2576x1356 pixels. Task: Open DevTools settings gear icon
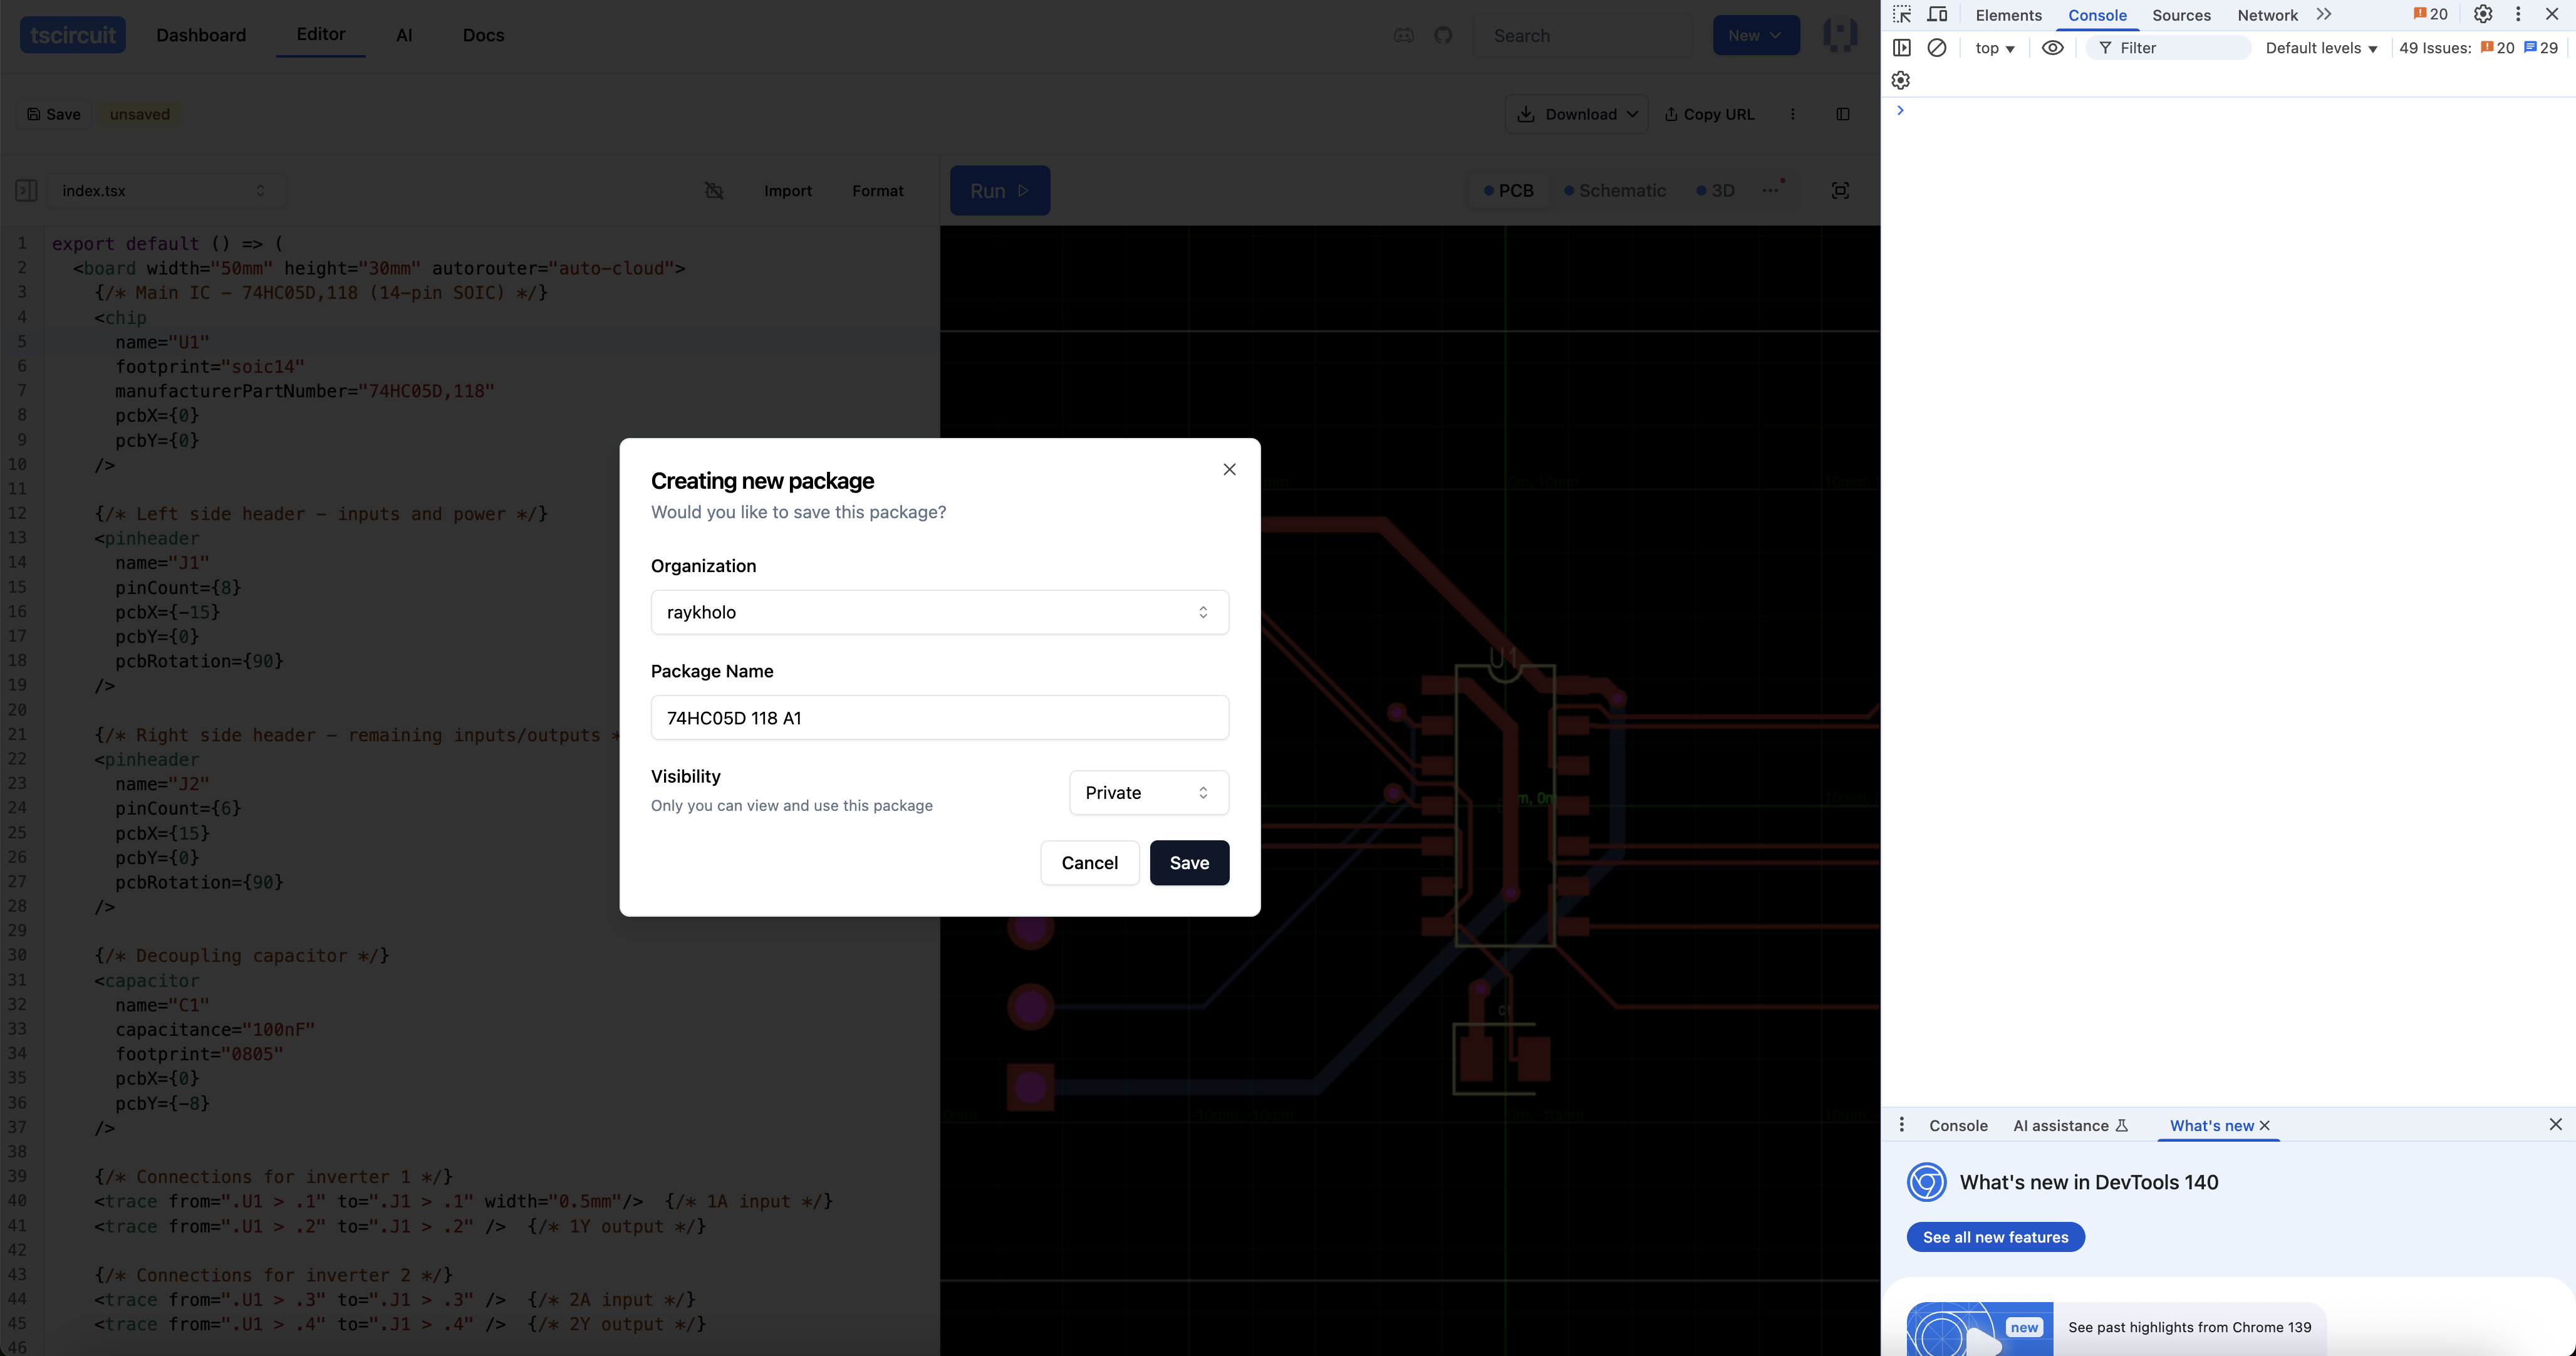pyautogui.click(x=2482, y=14)
